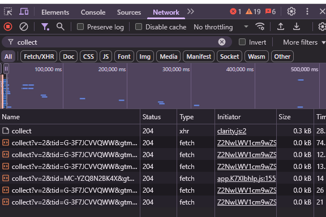Focus the filter field containing collect
The height and width of the screenshot is (217, 326).
point(117,42)
